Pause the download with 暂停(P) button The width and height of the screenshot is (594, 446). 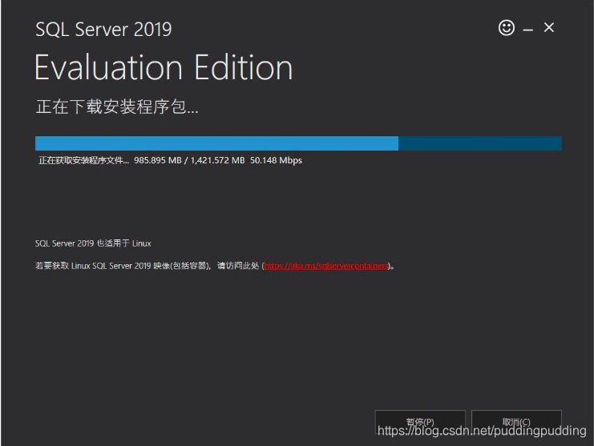(420, 422)
